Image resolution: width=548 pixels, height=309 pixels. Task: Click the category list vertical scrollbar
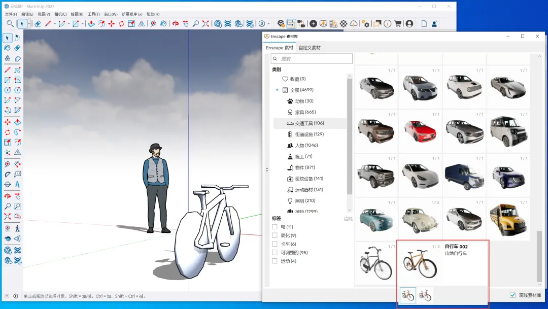(x=350, y=136)
